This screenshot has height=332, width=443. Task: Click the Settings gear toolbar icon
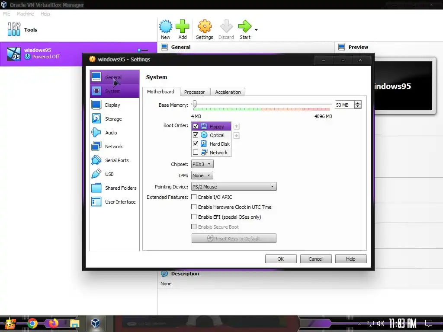coord(205,29)
